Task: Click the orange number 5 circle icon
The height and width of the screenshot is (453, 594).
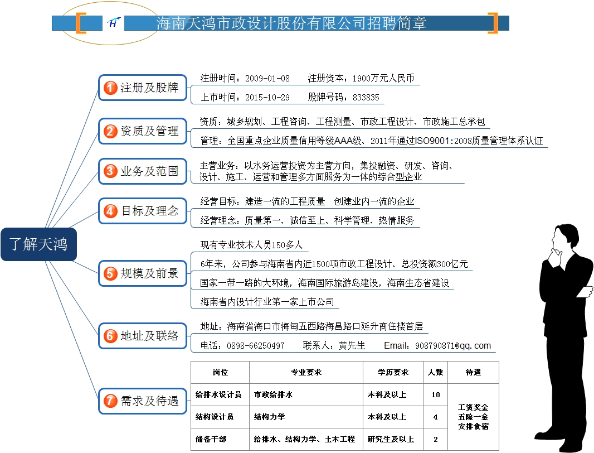Action: point(110,273)
